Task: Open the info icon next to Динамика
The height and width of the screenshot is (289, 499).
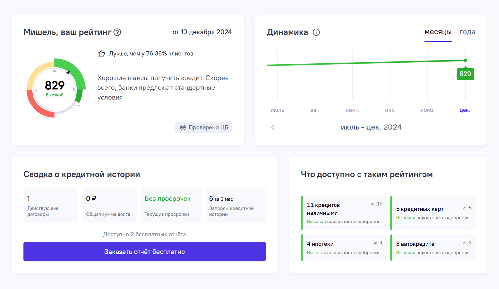Action: pyautogui.click(x=316, y=32)
